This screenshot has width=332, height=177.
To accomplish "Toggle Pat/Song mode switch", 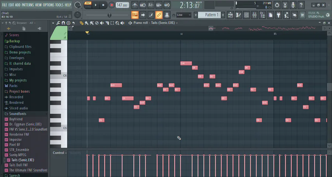I will pyautogui.click(x=88, y=5).
